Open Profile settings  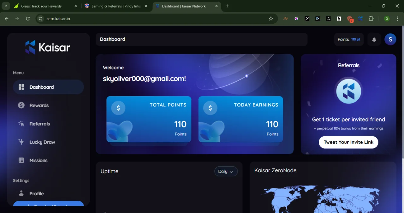[36, 193]
